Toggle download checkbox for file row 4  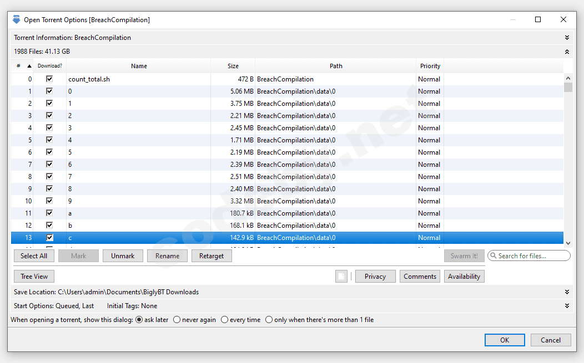coord(49,127)
